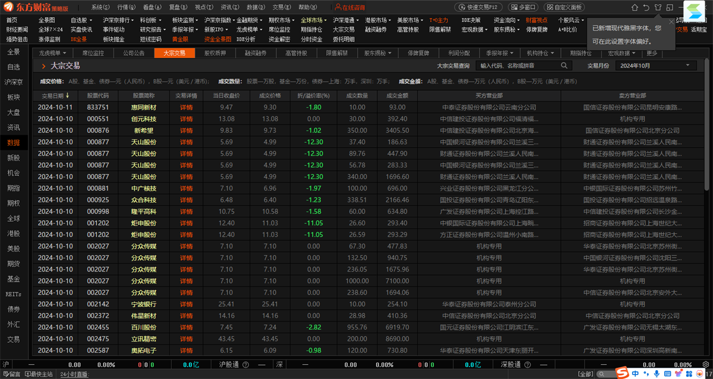
Task: Click stock name 新希望 in the table
Action: (144, 130)
